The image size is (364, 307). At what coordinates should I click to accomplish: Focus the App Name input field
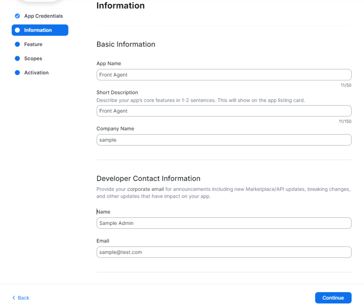(x=224, y=75)
